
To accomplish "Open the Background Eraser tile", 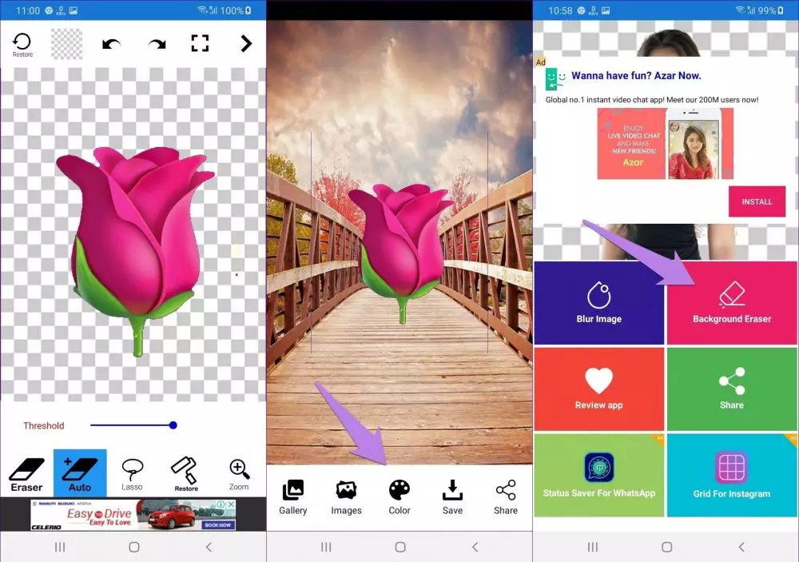I will [x=732, y=303].
